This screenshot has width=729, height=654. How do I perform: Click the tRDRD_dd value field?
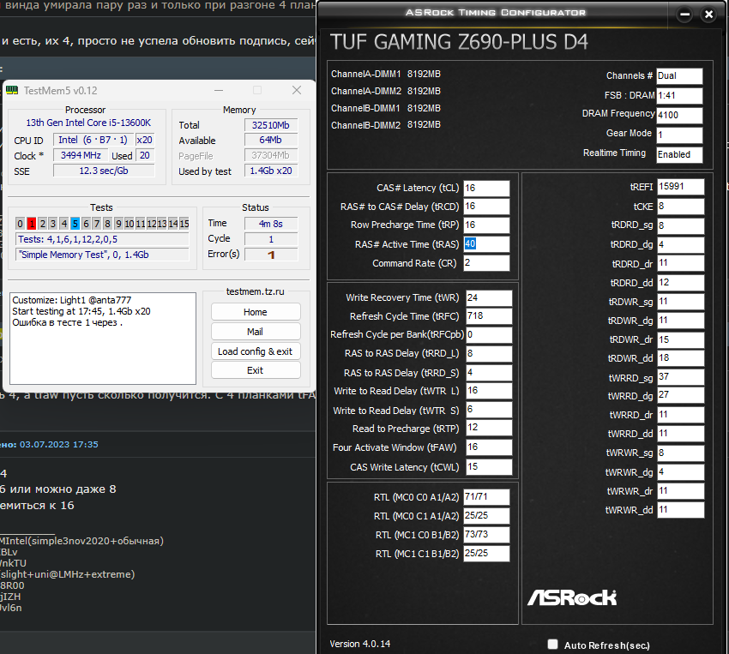[681, 283]
